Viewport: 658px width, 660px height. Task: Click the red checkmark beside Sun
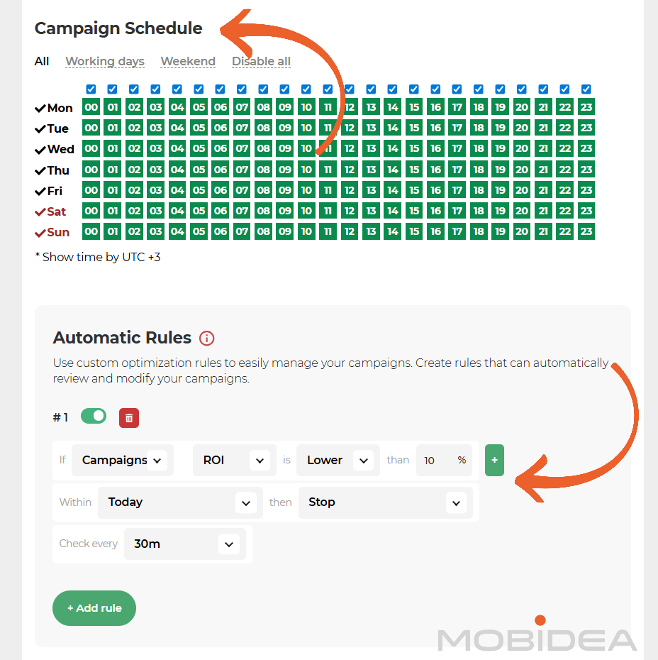(40, 233)
